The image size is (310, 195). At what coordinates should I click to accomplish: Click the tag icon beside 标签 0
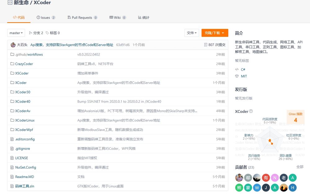[x=47, y=33]
